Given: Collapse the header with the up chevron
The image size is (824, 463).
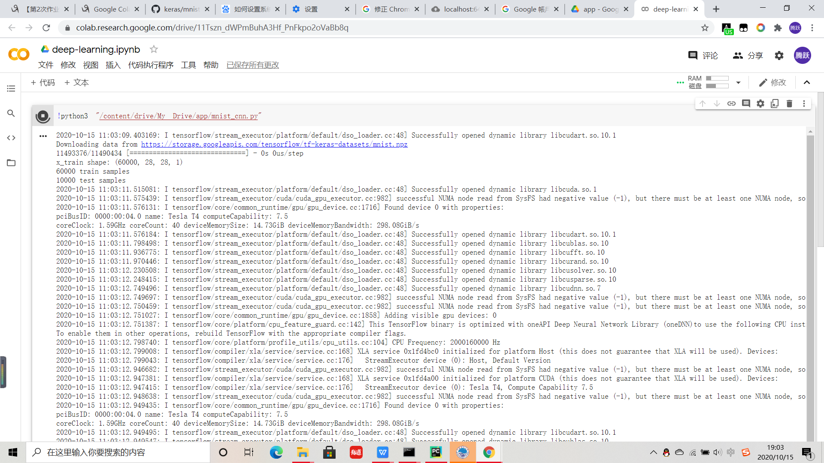Looking at the screenshot, I should 807,82.
